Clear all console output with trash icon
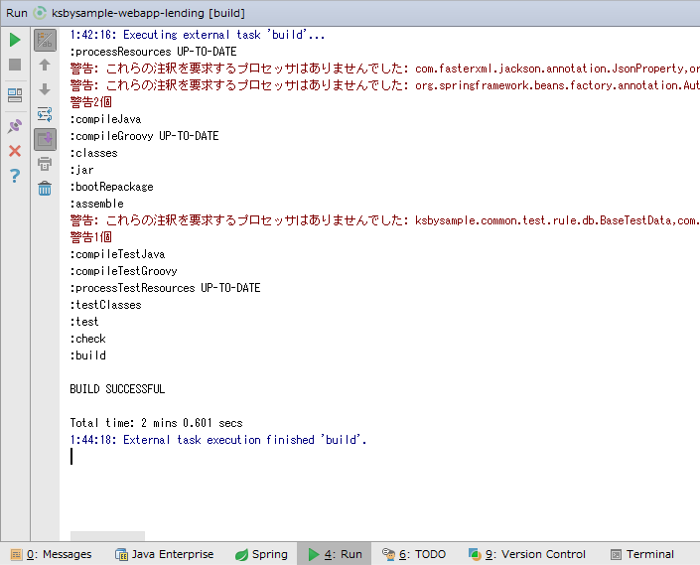Image resolution: width=700 pixels, height=565 pixels. (45, 189)
